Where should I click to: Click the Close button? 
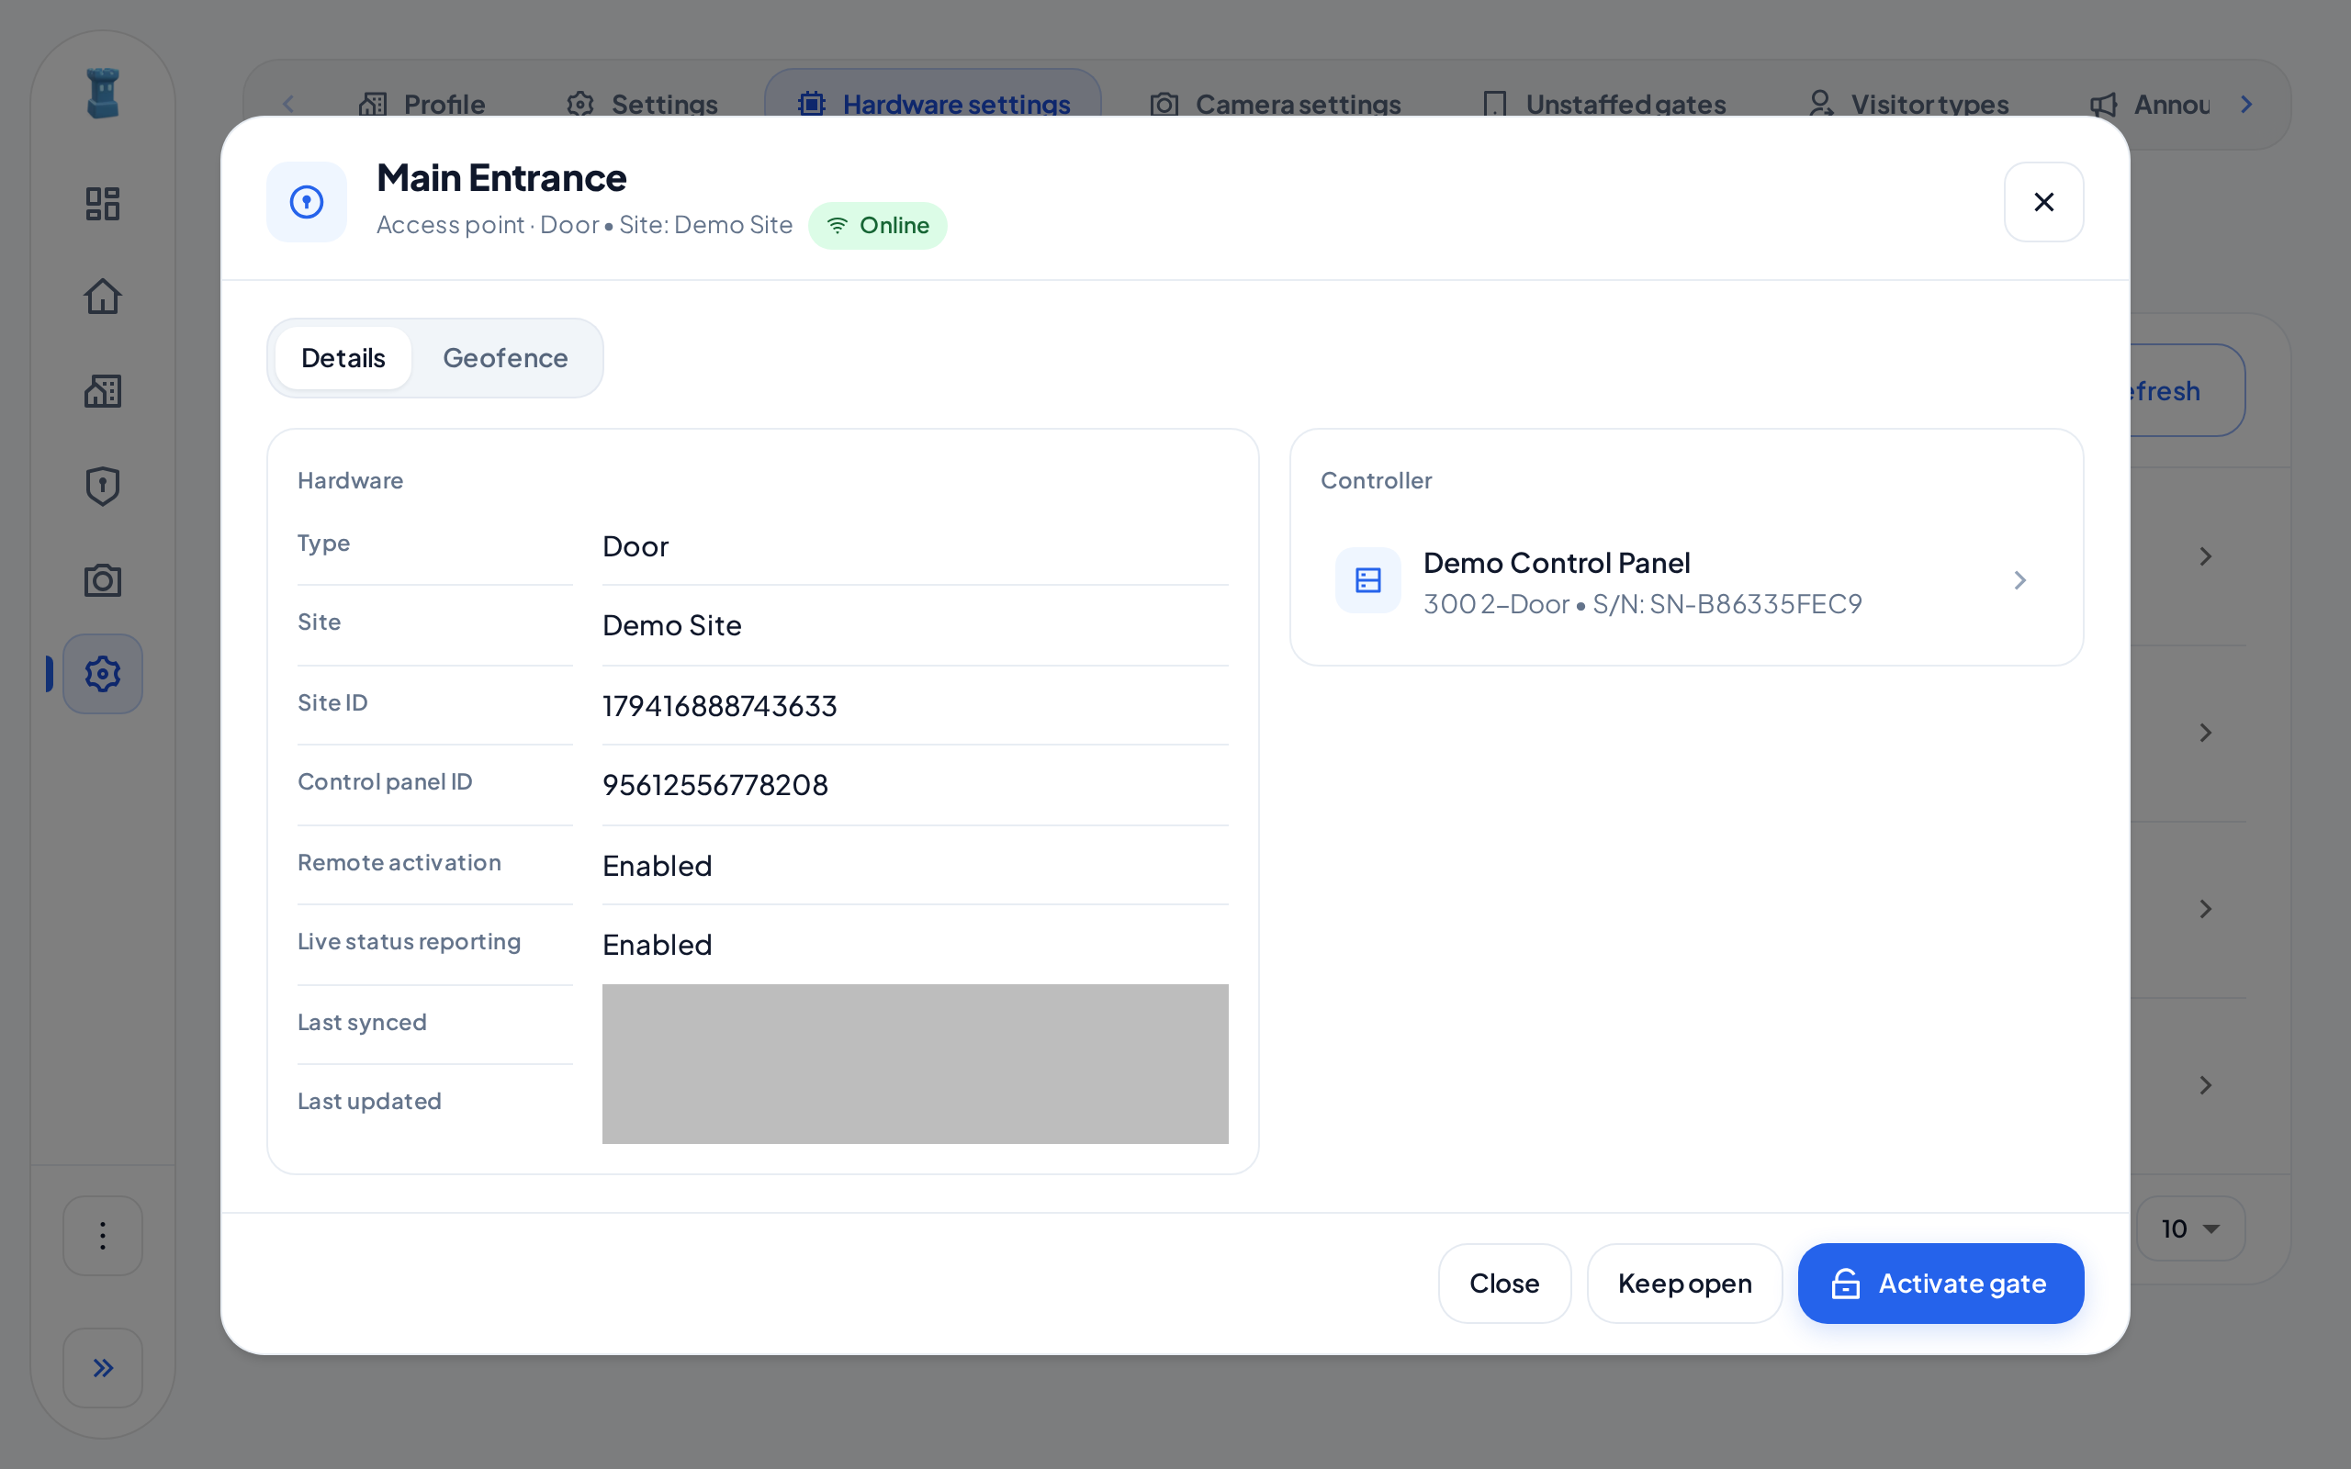1504,1283
